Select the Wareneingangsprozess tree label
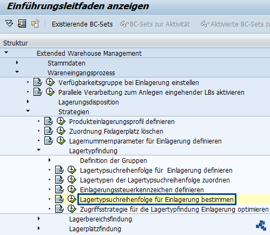The image size is (270, 235). pyautogui.click(x=81, y=73)
